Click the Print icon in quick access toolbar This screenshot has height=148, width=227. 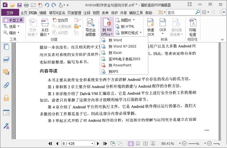coord(26,5)
